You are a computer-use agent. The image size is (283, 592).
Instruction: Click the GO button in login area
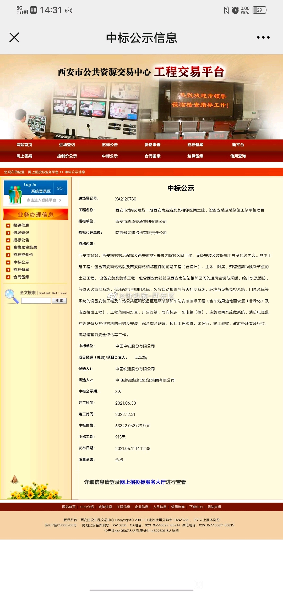coord(60,188)
